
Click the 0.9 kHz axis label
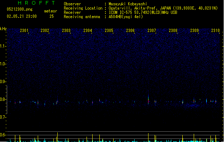(3, 82)
